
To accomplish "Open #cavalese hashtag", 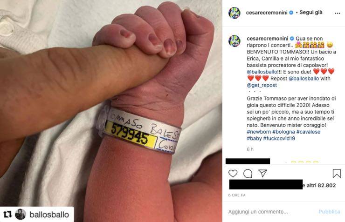I will tap(308, 132).
